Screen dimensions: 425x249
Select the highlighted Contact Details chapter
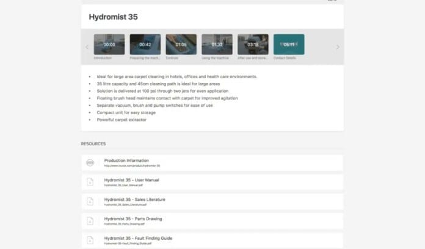click(x=289, y=45)
